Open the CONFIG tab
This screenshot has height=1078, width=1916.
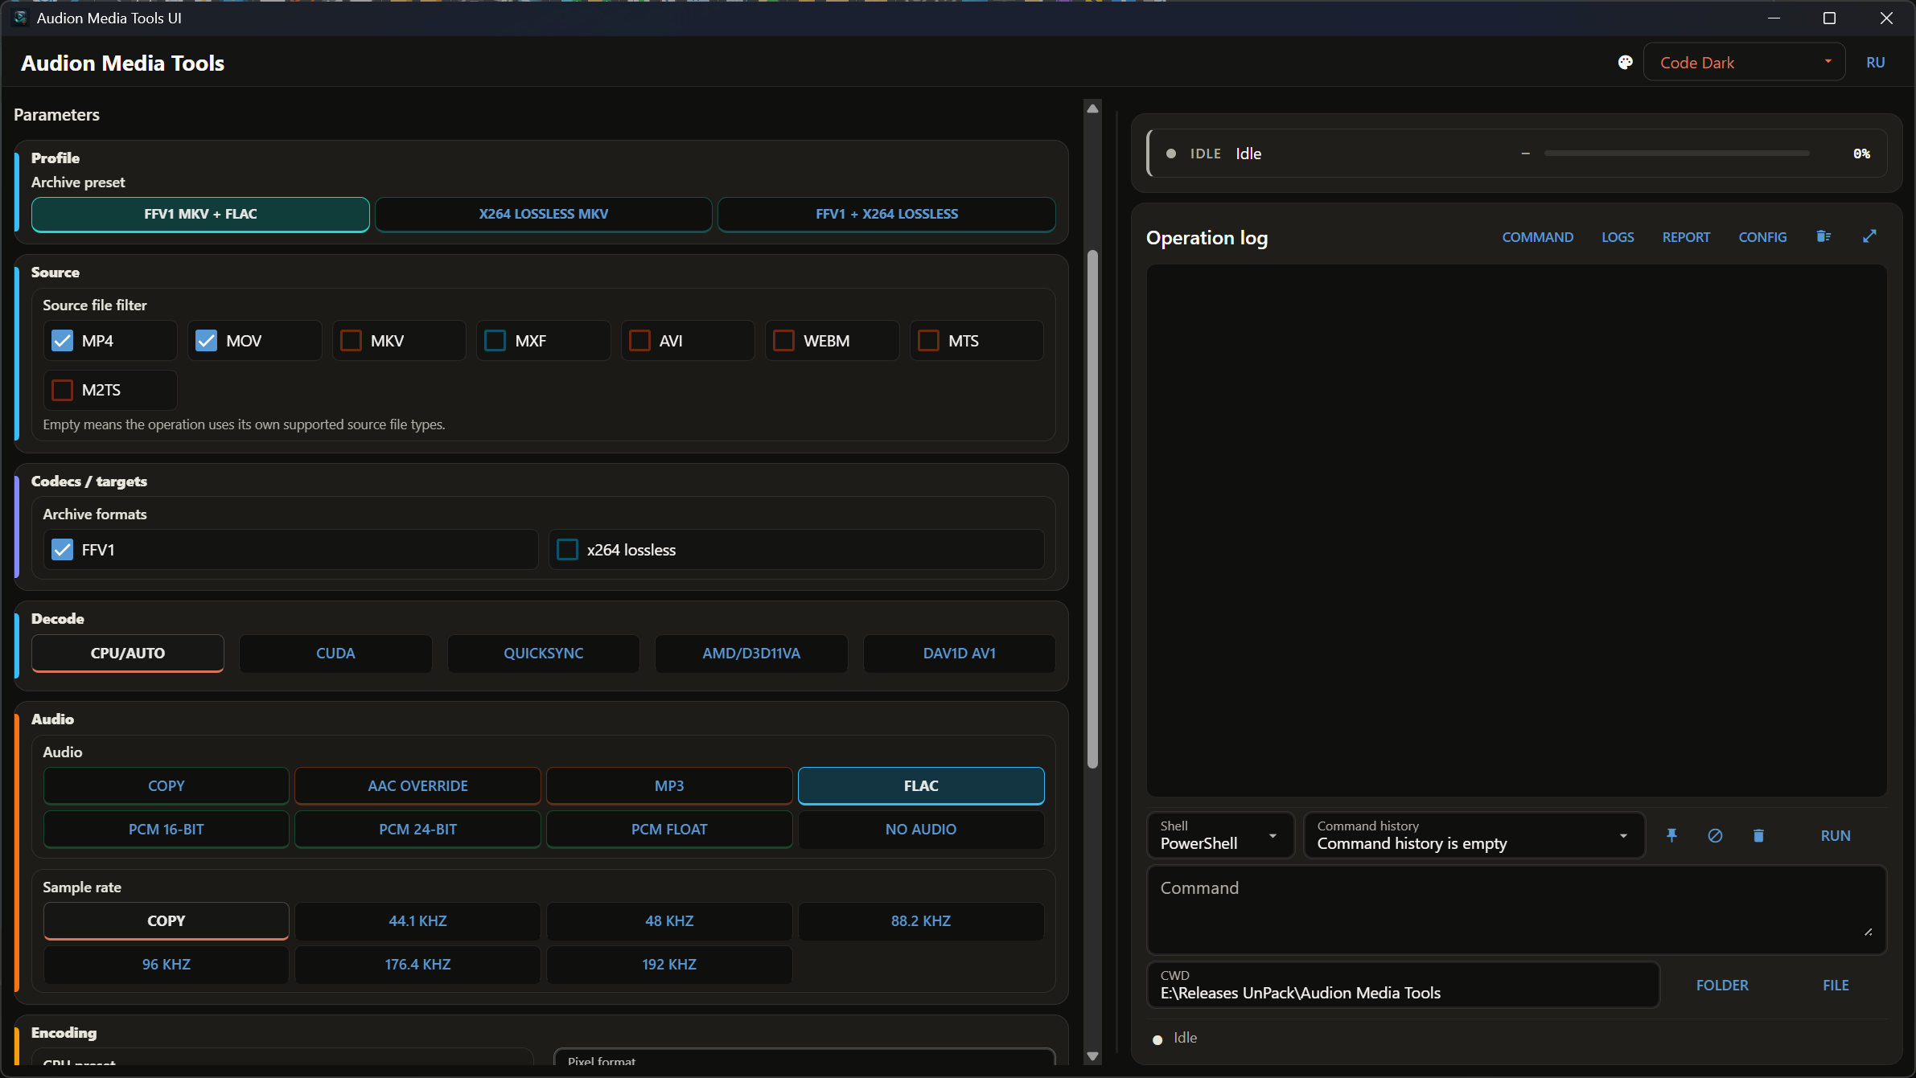[x=1762, y=237]
